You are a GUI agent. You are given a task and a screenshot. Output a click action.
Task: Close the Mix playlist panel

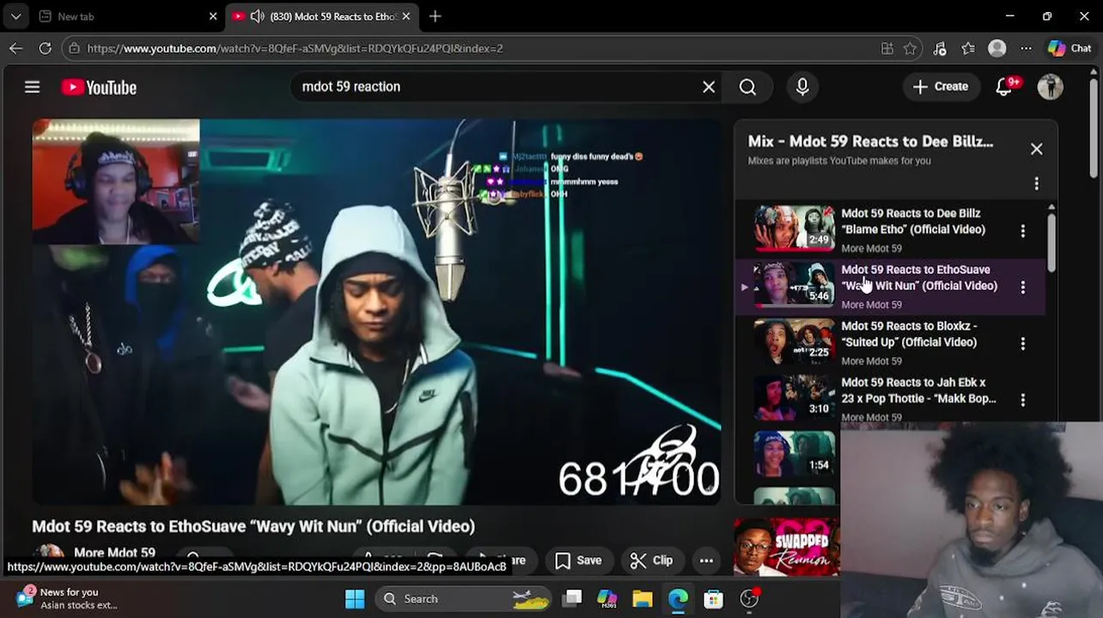pos(1036,149)
